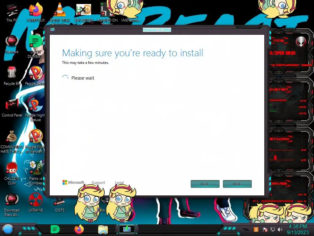Click the Back button in Setup
Image resolution: width=314 pixels, height=236 pixels.
point(205,184)
